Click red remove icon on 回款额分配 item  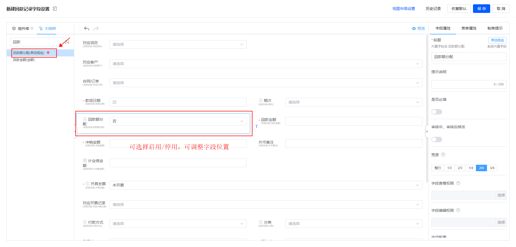pyautogui.click(x=48, y=53)
